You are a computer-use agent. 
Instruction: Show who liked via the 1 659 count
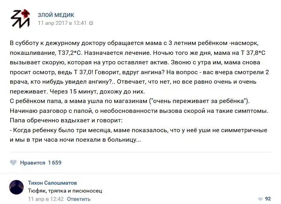point(55,163)
